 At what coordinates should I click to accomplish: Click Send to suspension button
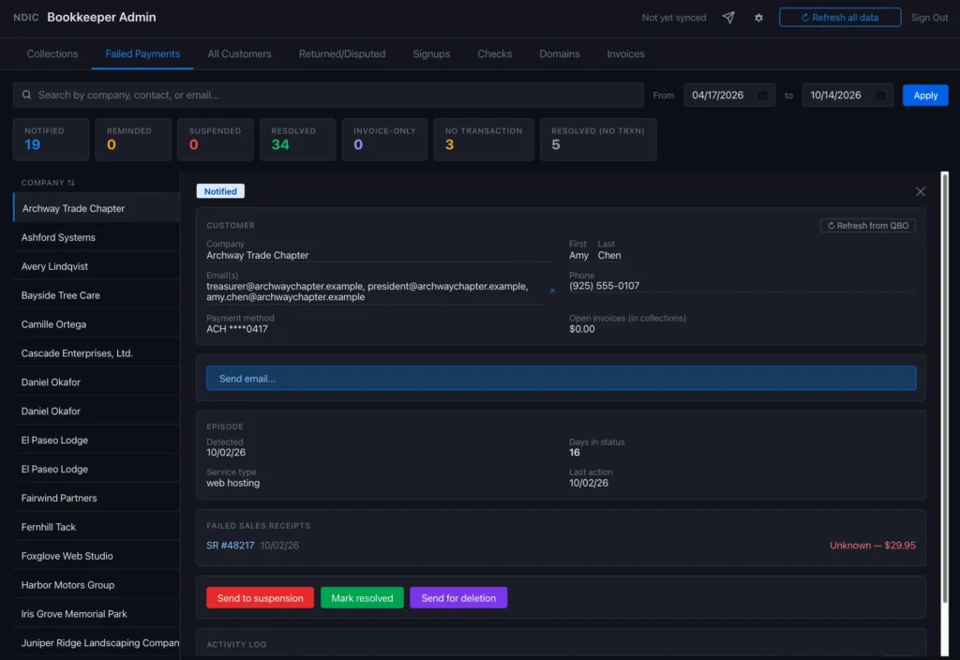[x=260, y=597]
